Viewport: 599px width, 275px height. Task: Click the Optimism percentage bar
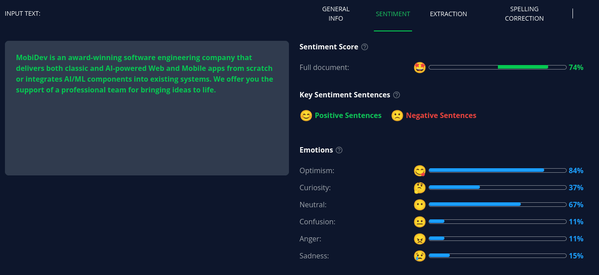[x=497, y=170]
